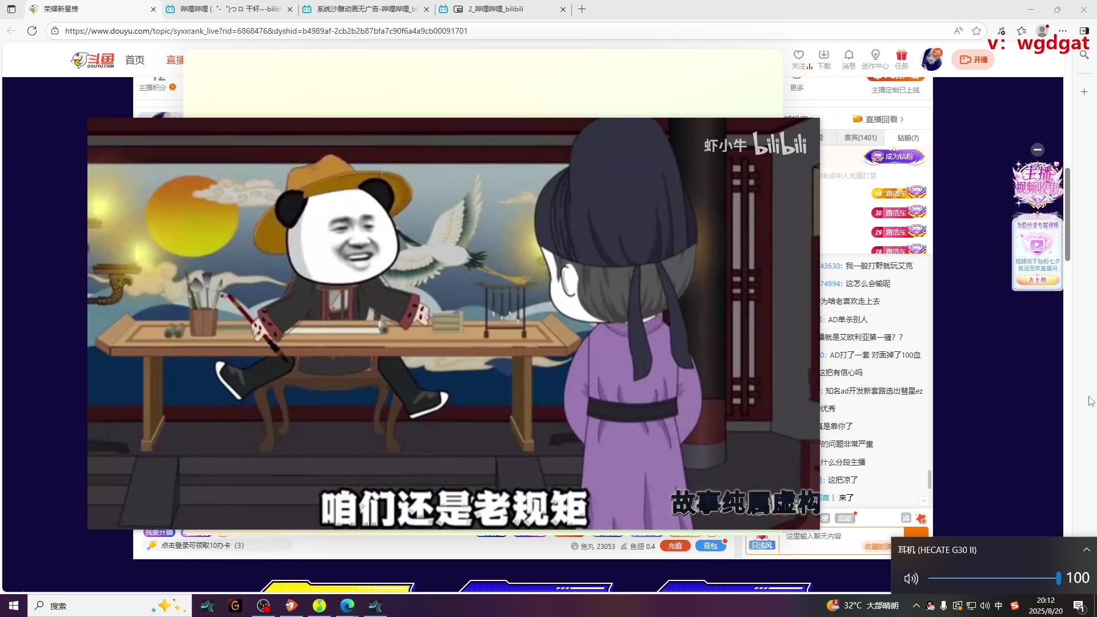This screenshot has height=617, width=1097.
Task: Switch to the 荣耀新星榜 browser tab
Action: [93, 9]
